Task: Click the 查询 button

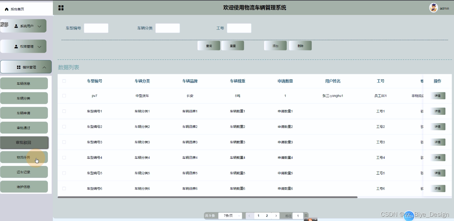Action: 209,46
